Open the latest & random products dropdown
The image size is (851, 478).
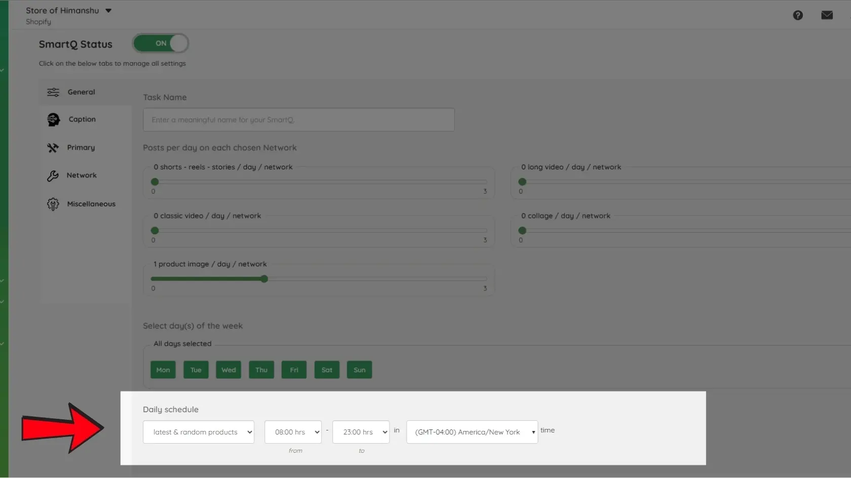point(199,432)
